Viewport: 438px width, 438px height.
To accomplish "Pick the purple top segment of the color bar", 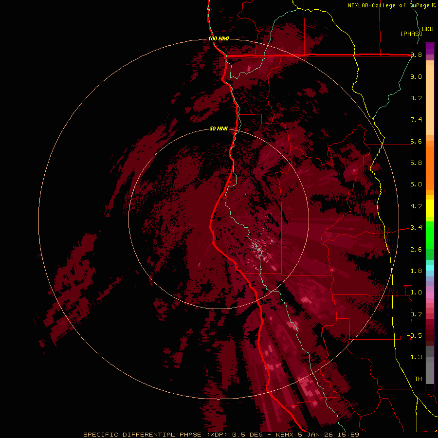I will coord(430,49).
